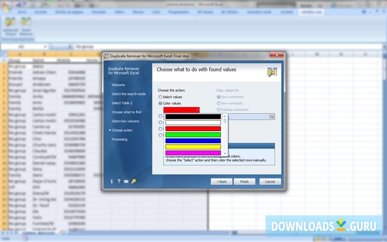The height and width of the screenshot is (242, 387).
Task: Click the envelope email icon
Action: (126, 181)
